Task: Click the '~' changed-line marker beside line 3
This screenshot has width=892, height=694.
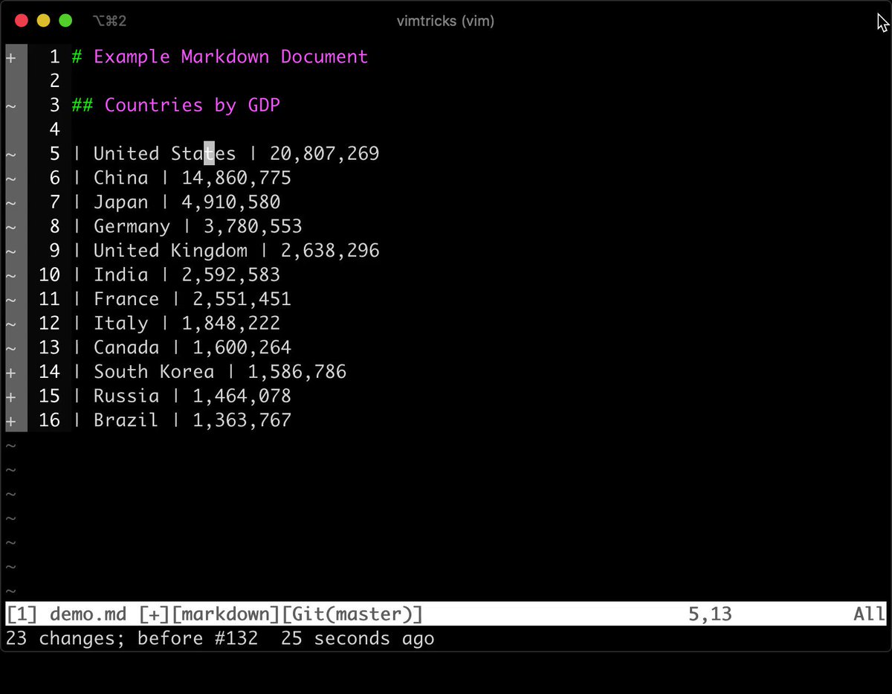Action: point(10,105)
